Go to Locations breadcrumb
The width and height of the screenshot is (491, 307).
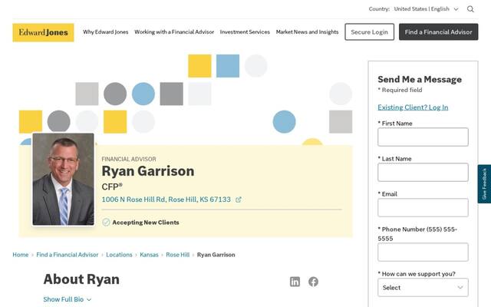(119, 255)
